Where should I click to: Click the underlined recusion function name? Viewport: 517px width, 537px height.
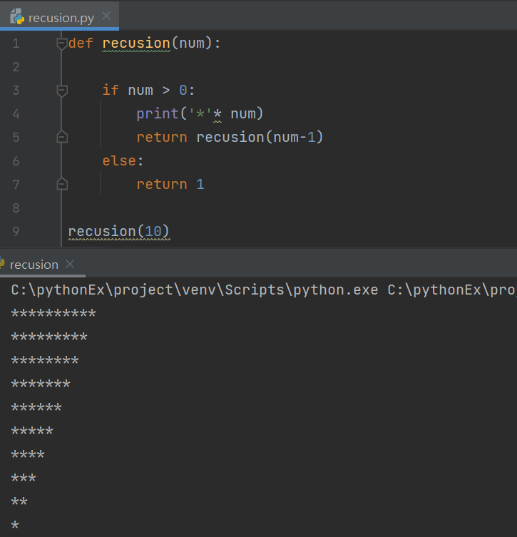click(136, 44)
